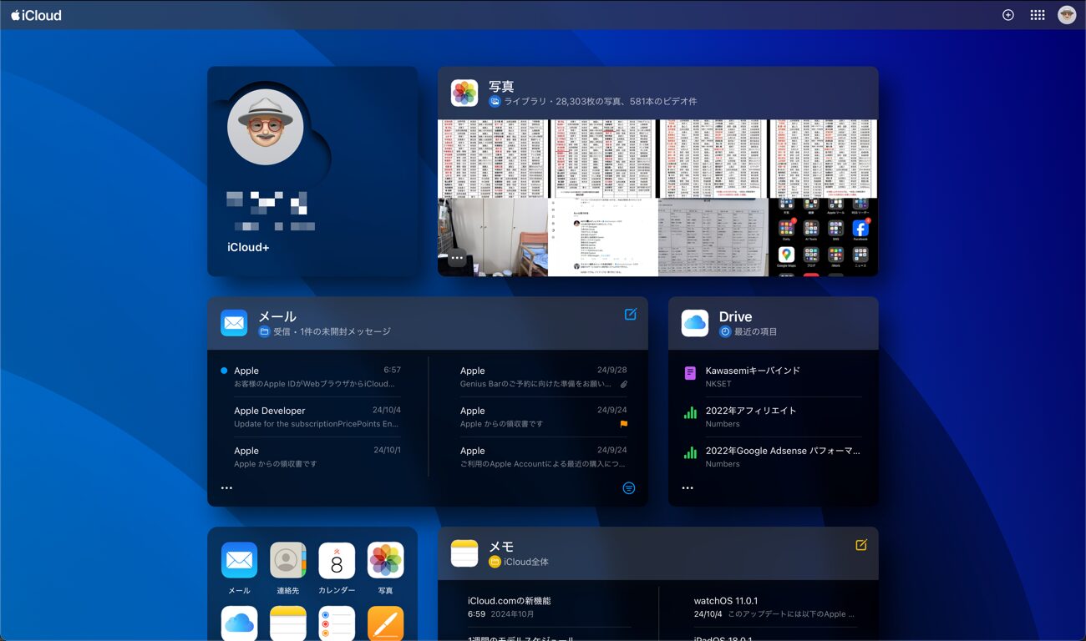Click the Drive tile title

736,316
